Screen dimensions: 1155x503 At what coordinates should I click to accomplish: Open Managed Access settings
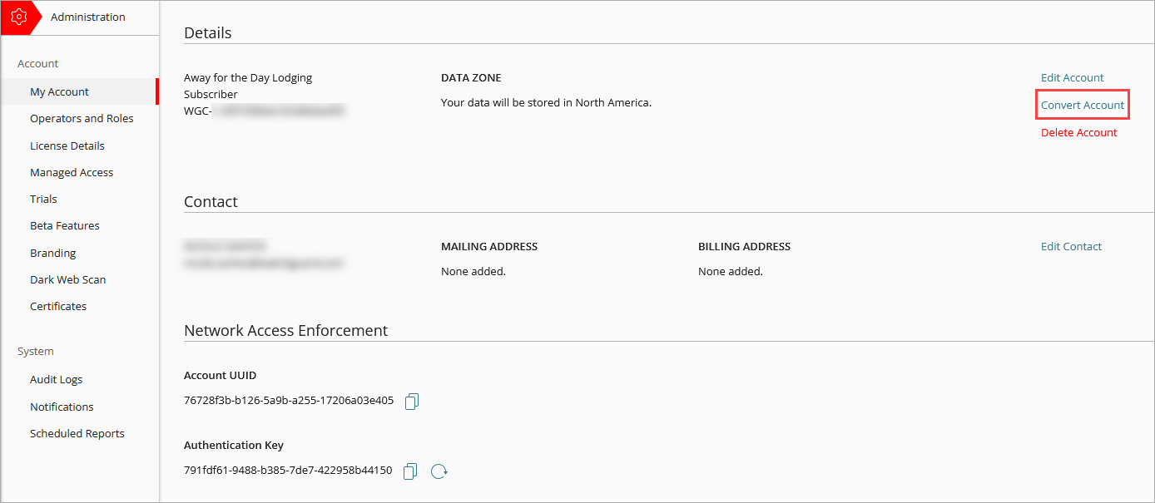[x=72, y=172]
